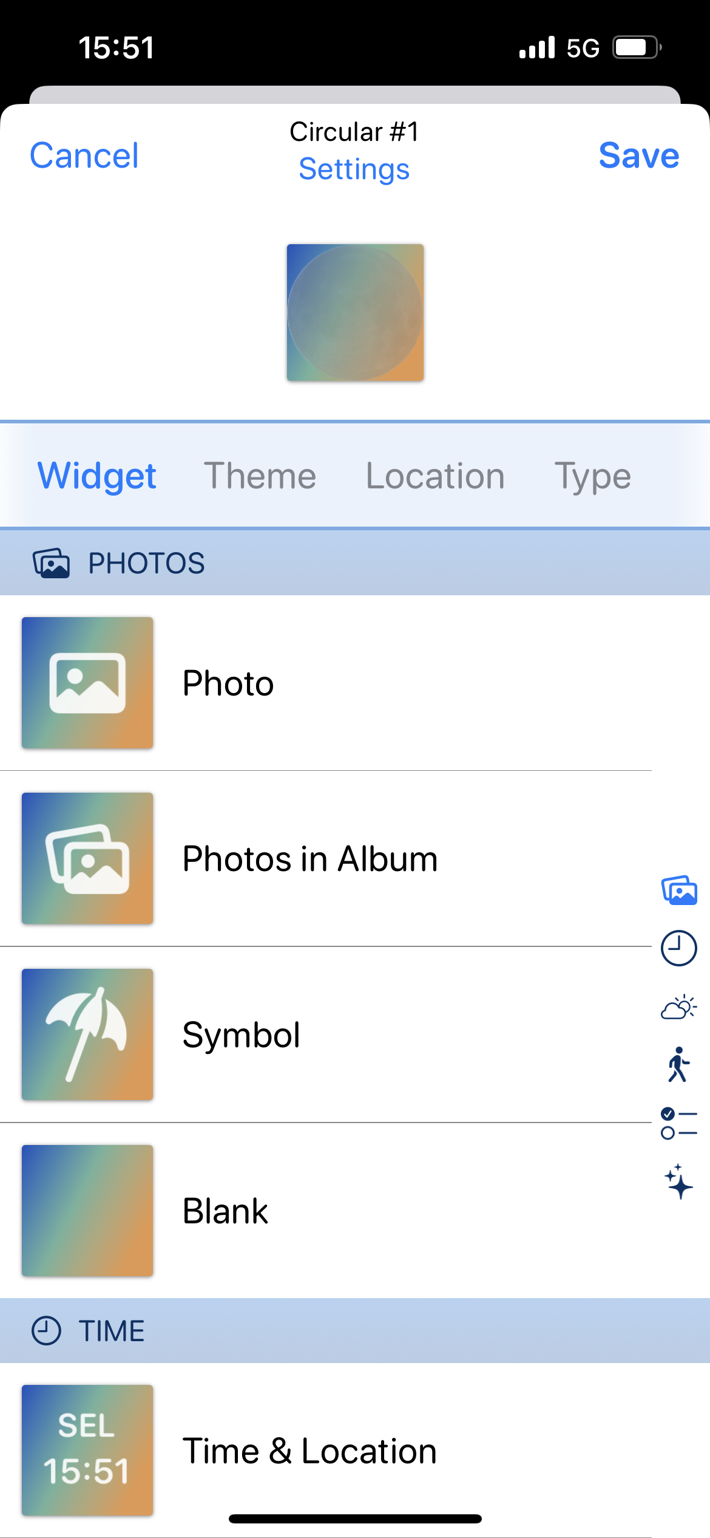The height and width of the screenshot is (1538, 710).
Task: Open the Location tab
Action: [x=435, y=476]
